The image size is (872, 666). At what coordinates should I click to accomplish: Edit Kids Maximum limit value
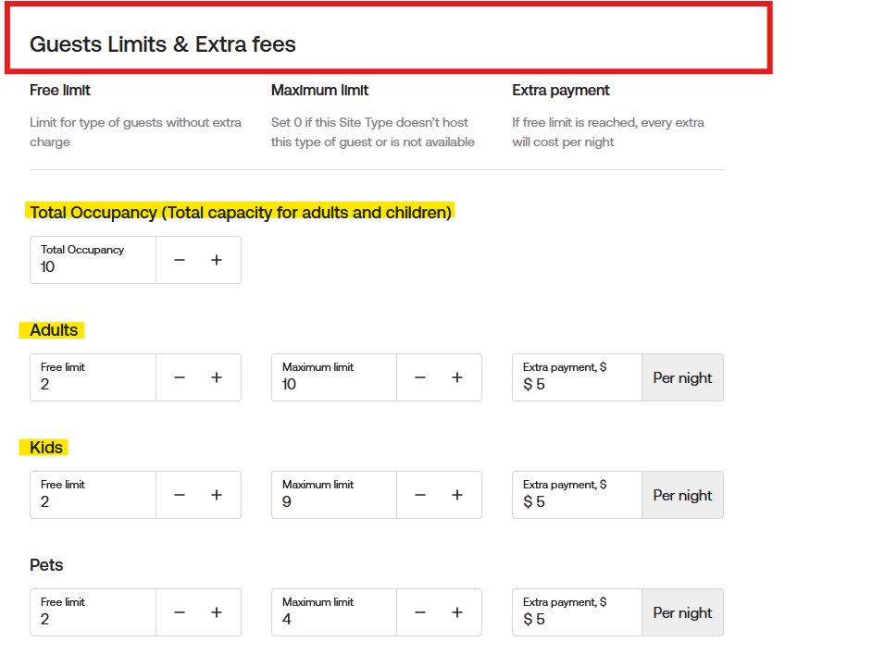pyautogui.click(x=333, y=495)
